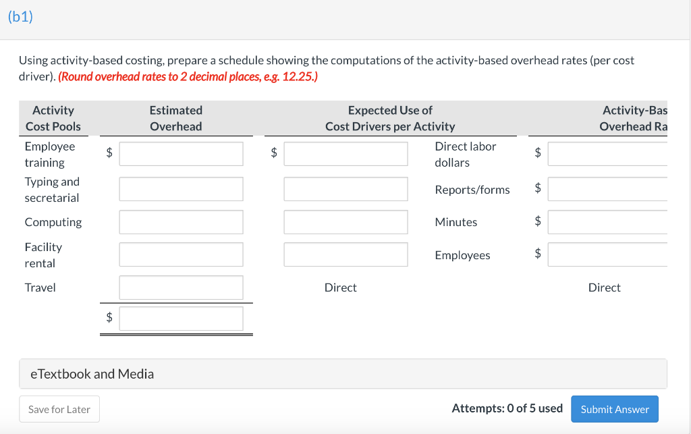Click the Typing and secretarial estimated overhead field

pos(181,189)
